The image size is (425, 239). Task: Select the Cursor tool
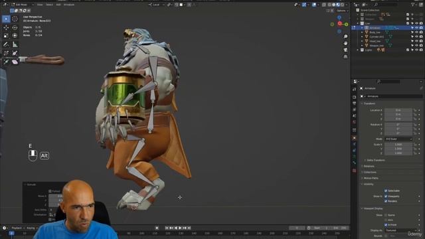[15, 19]
